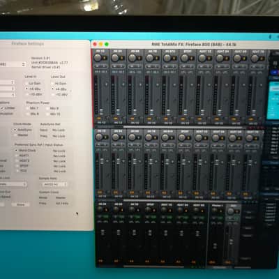Viewport: 279px width, 279px height.
Task: Click the Main output fader
Action: point(232,241)
